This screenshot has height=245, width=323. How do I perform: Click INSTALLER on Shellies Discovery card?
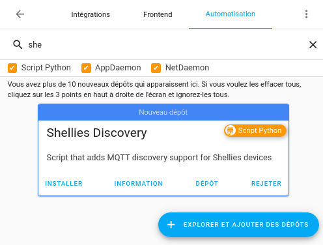point(64,184)
